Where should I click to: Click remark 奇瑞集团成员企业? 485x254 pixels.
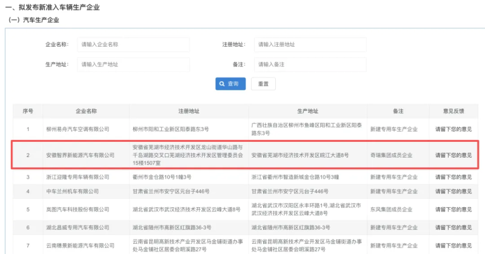pyautogui.click(x=391, y=155)
